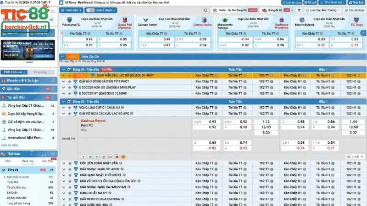This screenshot has height=206, width=367.
Task: Favorite the E SOCCER H2H GG LEAGUE star
Action: tap(70, 87)
